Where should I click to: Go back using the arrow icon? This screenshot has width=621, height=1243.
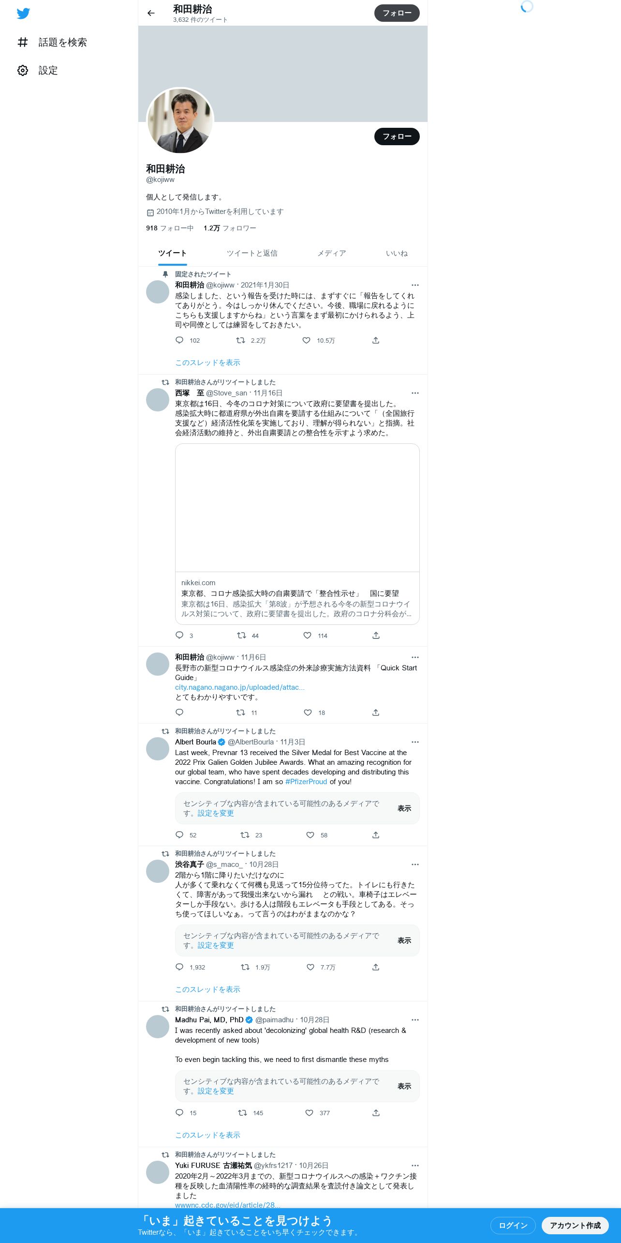tap(151, 13)
